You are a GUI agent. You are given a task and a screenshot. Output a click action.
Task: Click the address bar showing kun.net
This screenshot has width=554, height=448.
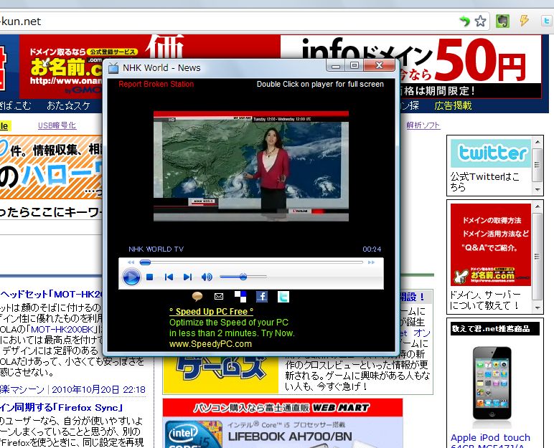(x=226, y=22)
